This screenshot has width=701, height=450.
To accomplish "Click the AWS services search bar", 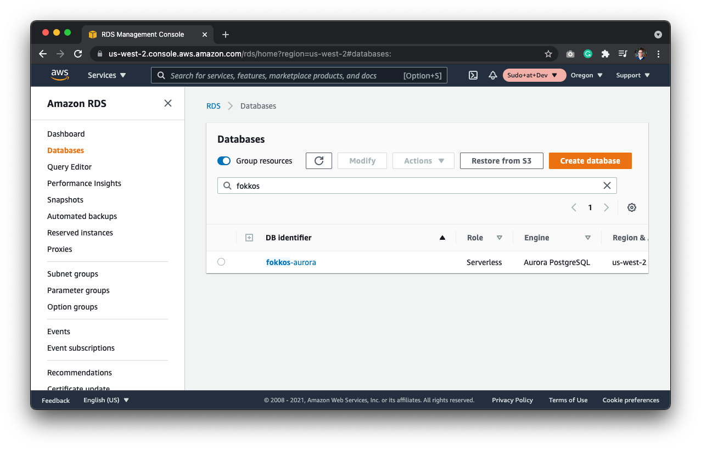I will coord(299,75).
